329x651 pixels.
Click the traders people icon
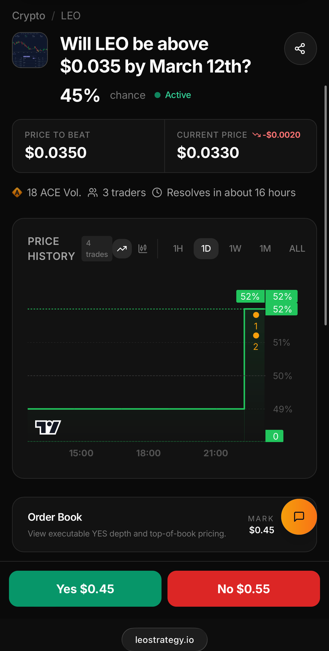pyautogui.click(x=93, y=193)
